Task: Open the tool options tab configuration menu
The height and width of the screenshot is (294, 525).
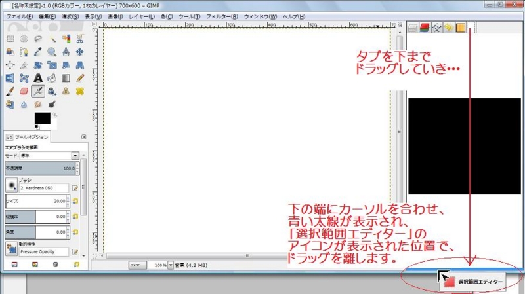Action: click(84, 137)
